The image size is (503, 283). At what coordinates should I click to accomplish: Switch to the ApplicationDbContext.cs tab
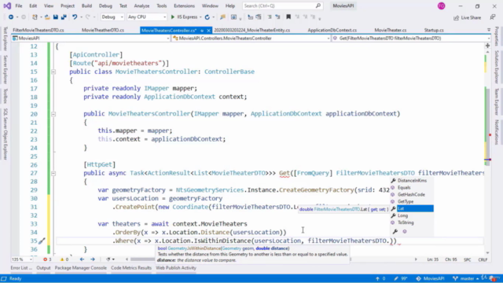click(332, 30)
